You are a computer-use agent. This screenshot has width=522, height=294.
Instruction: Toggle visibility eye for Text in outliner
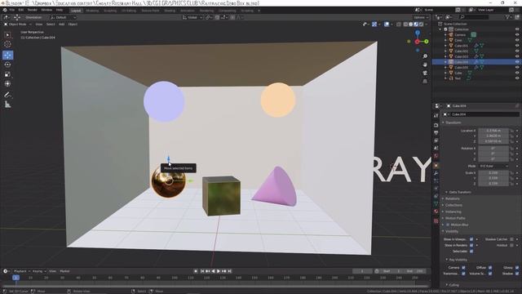click(517, 78)
